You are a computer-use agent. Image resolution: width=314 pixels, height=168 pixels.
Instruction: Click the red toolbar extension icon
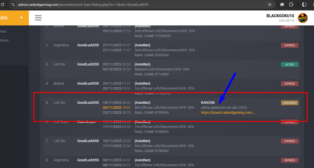[282, 4]
